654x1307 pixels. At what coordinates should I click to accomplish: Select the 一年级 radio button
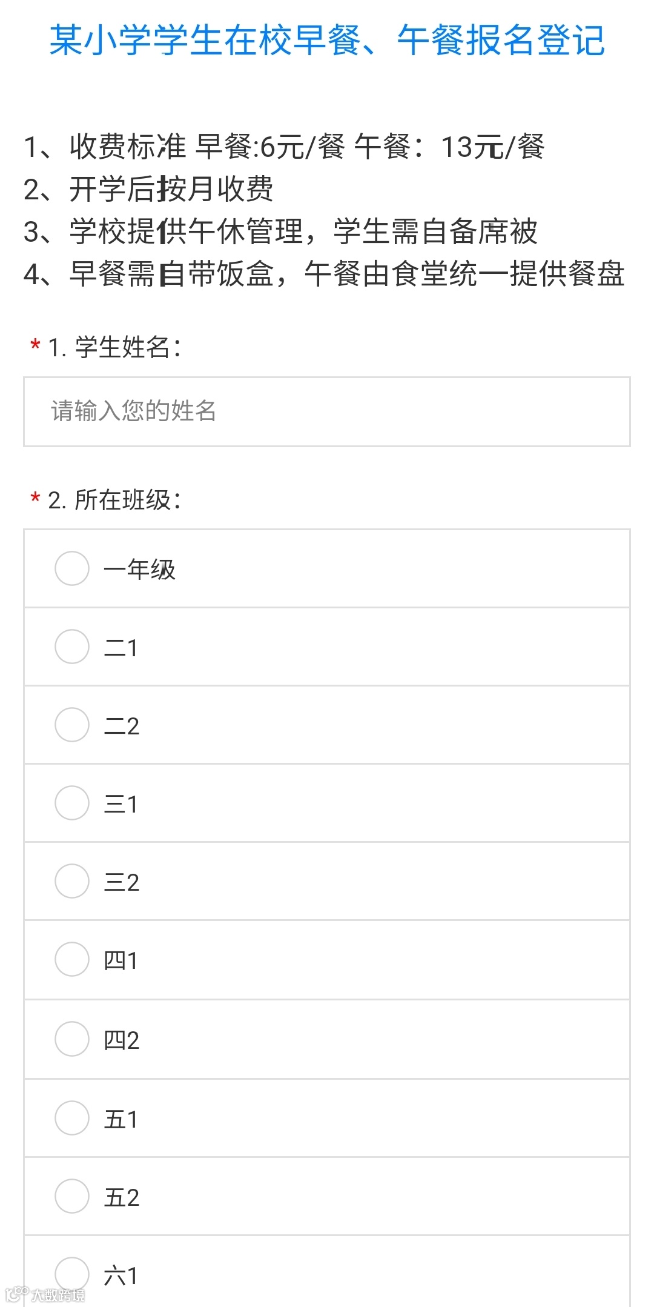(x=72, y=568)
